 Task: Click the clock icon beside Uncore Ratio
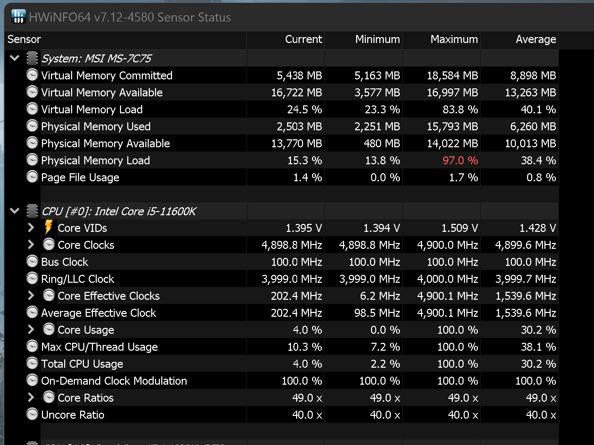[x=32, y=415]
